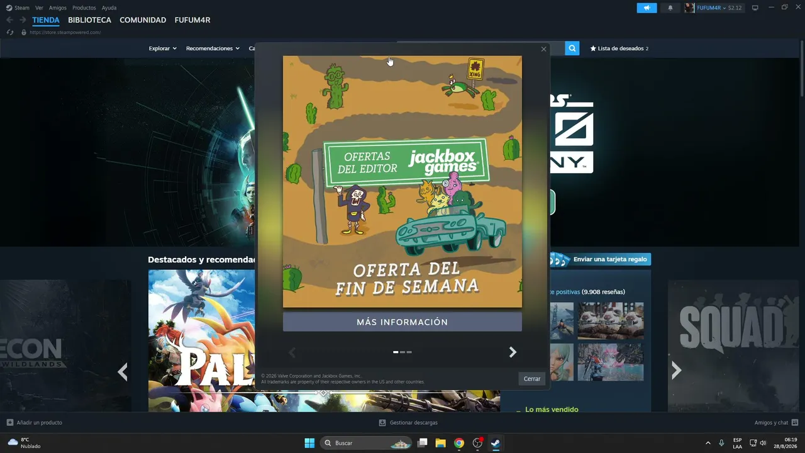Open the Productos menu
Viewport: 805px width, 453px height.
point(84,8)
